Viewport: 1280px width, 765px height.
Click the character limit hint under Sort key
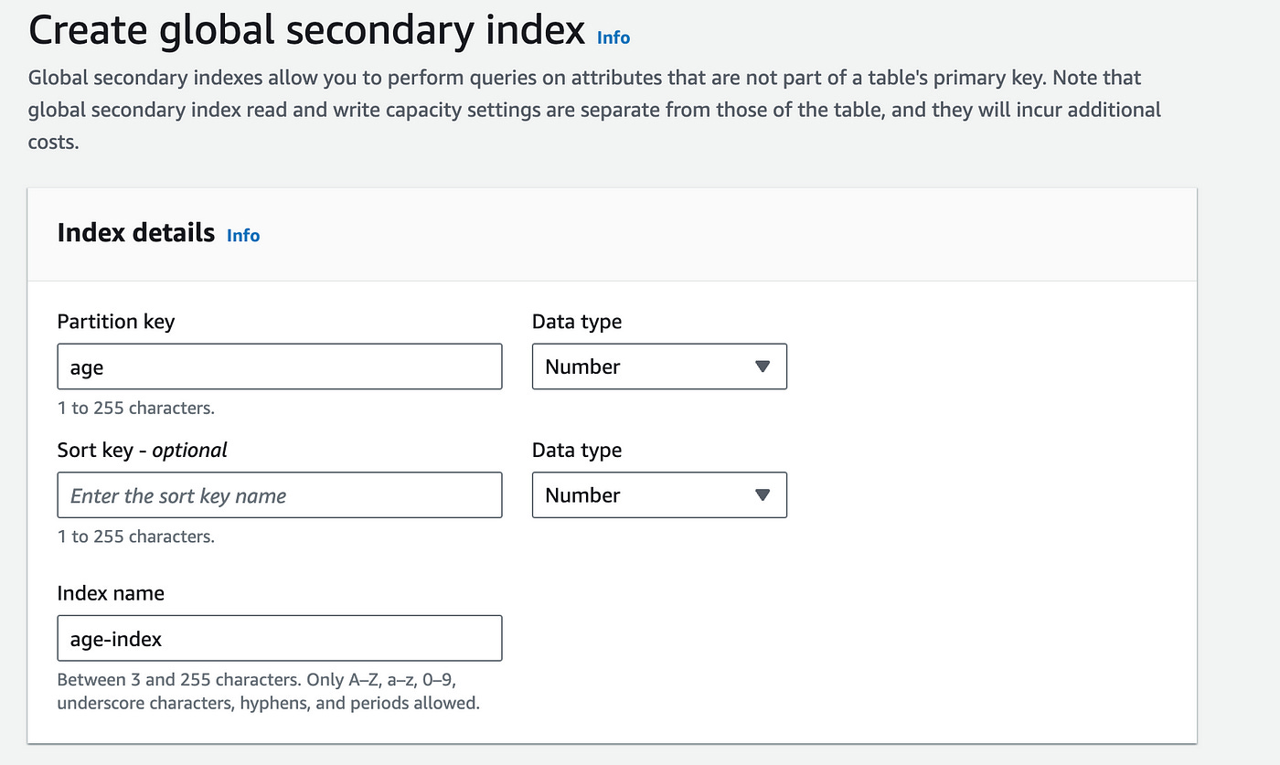pos(135,537)
